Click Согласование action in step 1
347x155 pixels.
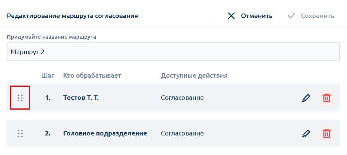click(182, 98)
